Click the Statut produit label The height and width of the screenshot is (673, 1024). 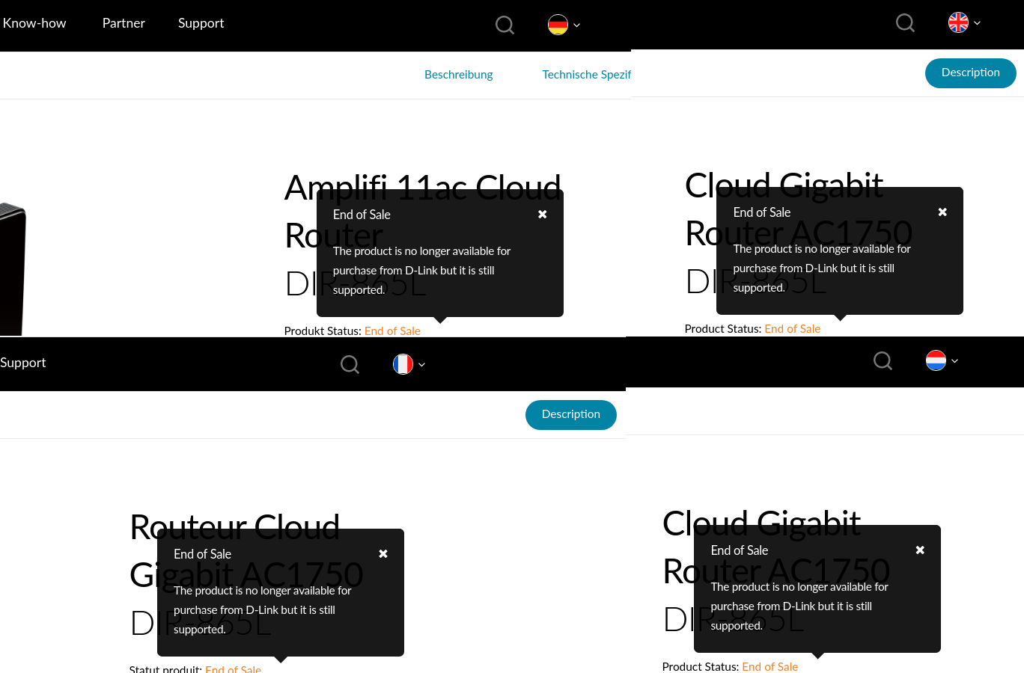(x=165, y=669)
